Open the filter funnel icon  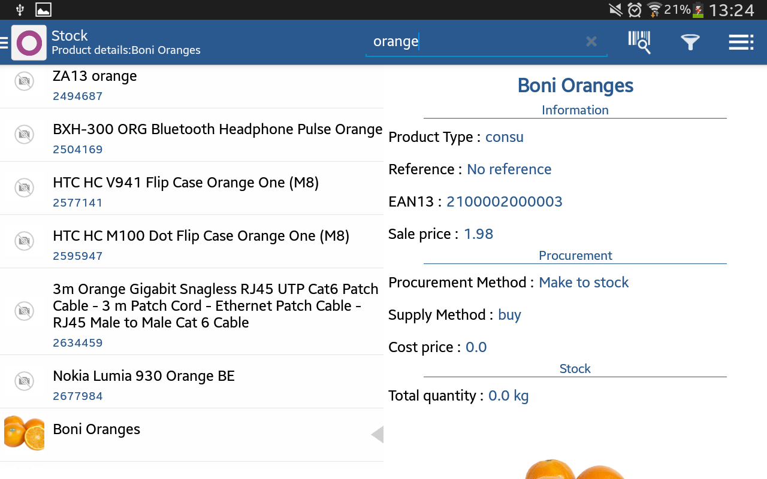(x=690, y=42)
